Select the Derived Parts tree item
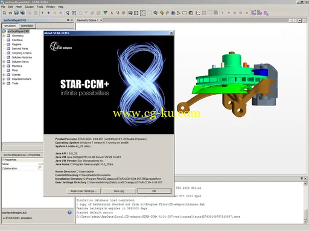The image size is (309, 231). (20, 49)
